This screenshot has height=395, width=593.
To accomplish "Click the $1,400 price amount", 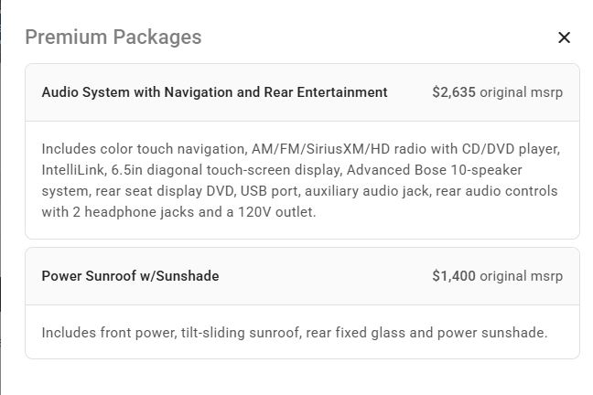I will tap(454, 276).
